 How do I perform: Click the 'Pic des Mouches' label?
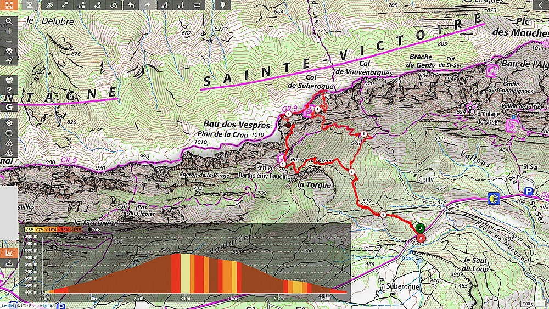click(x=520, y=27)
